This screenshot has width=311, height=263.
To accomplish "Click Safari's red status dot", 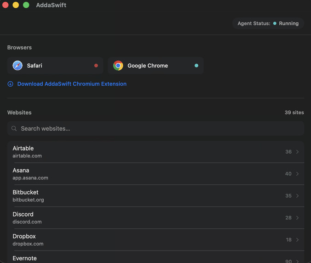I will tap(96, 66).
